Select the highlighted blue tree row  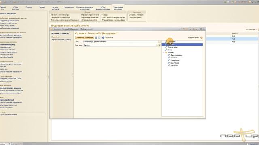183,44
